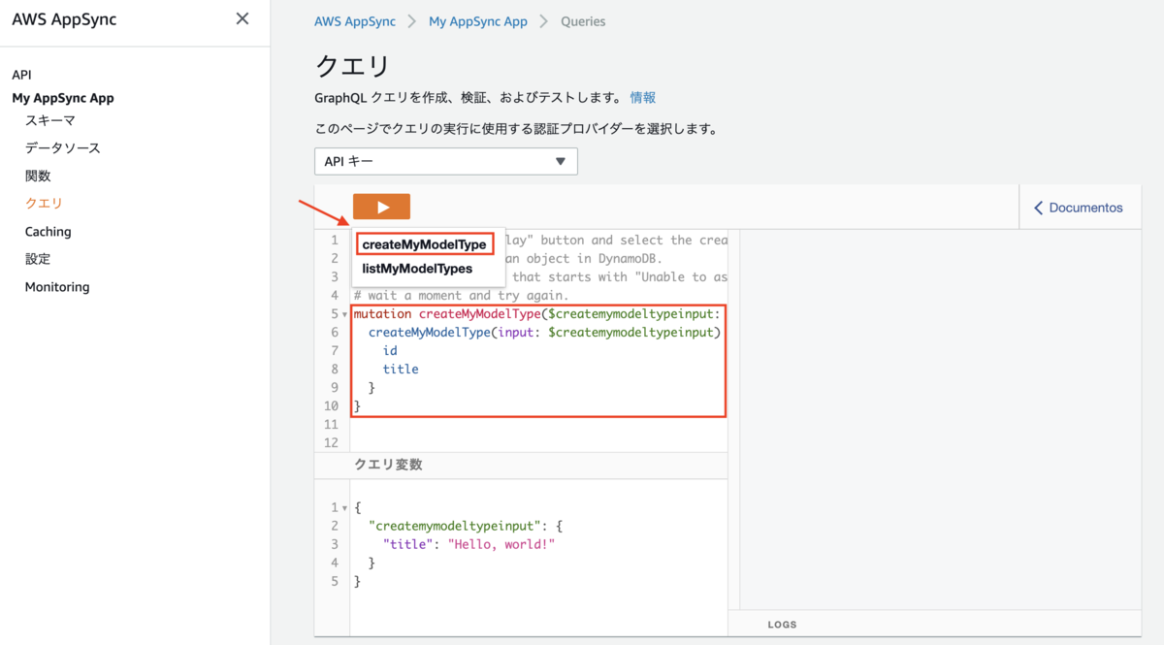Viewport: 1164px width, 645px height.
Task: Select createMyModelType from the run menu
Action: pyautogui.click(x=424, y=244)
